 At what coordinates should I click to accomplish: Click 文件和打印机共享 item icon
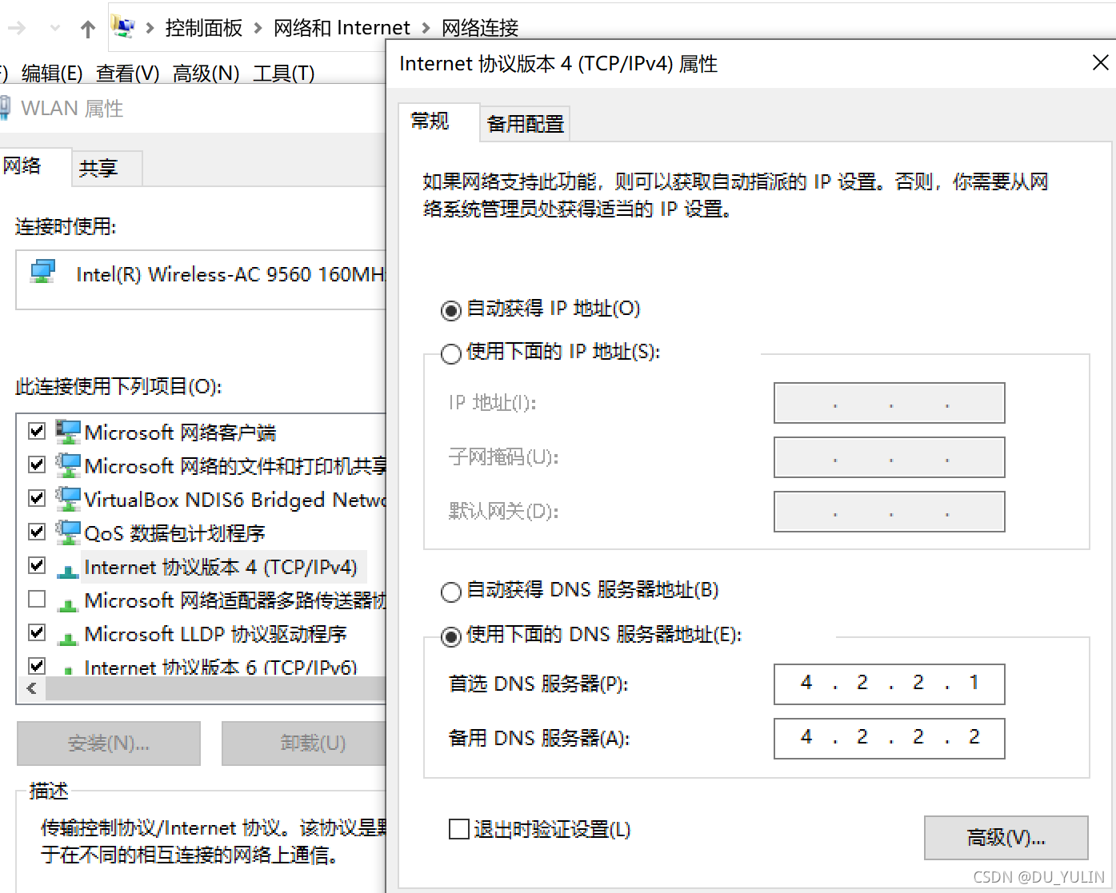68,465
